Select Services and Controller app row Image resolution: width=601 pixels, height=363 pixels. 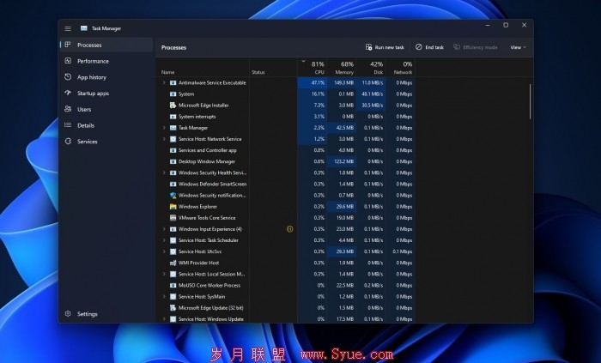click(x=286, y=150)
